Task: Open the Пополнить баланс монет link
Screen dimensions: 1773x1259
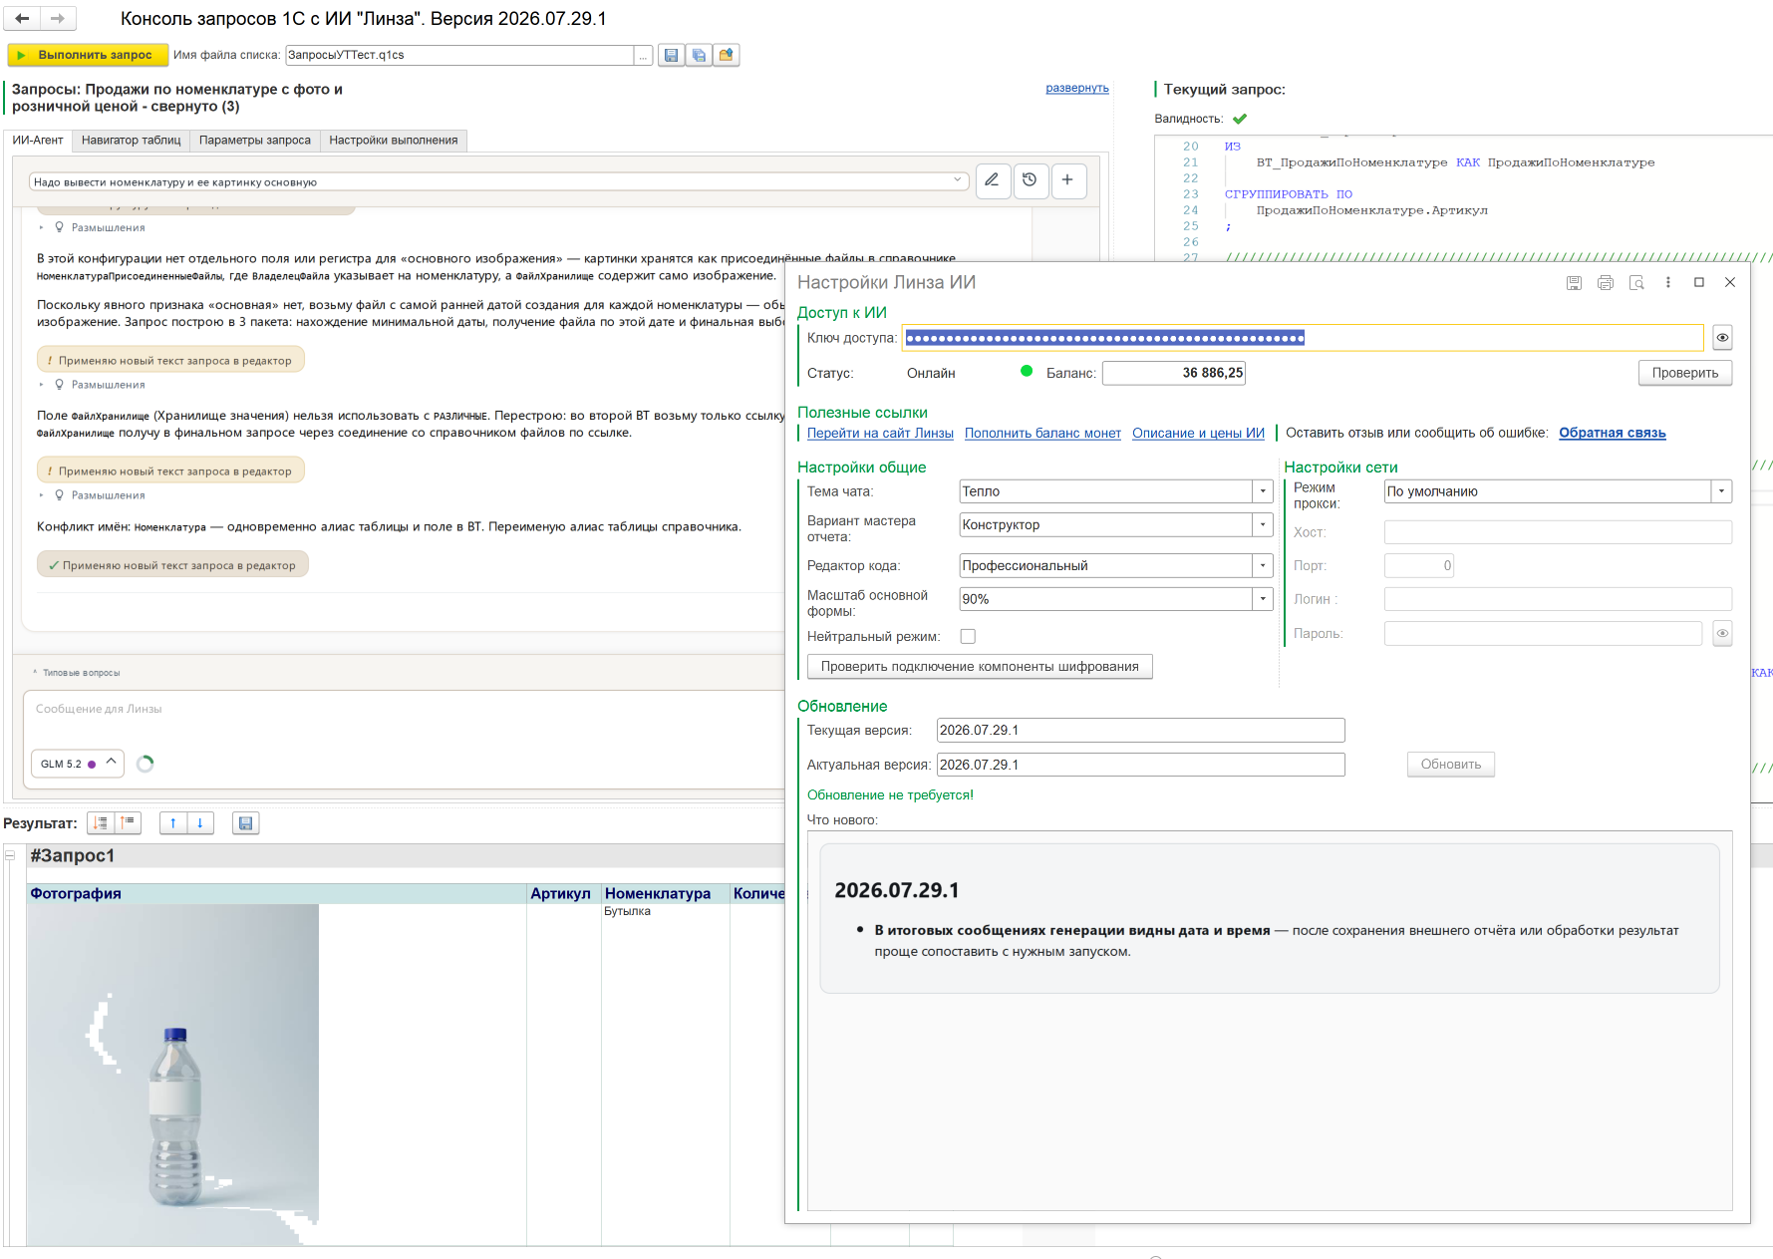Action: [x=1042, y=433]
